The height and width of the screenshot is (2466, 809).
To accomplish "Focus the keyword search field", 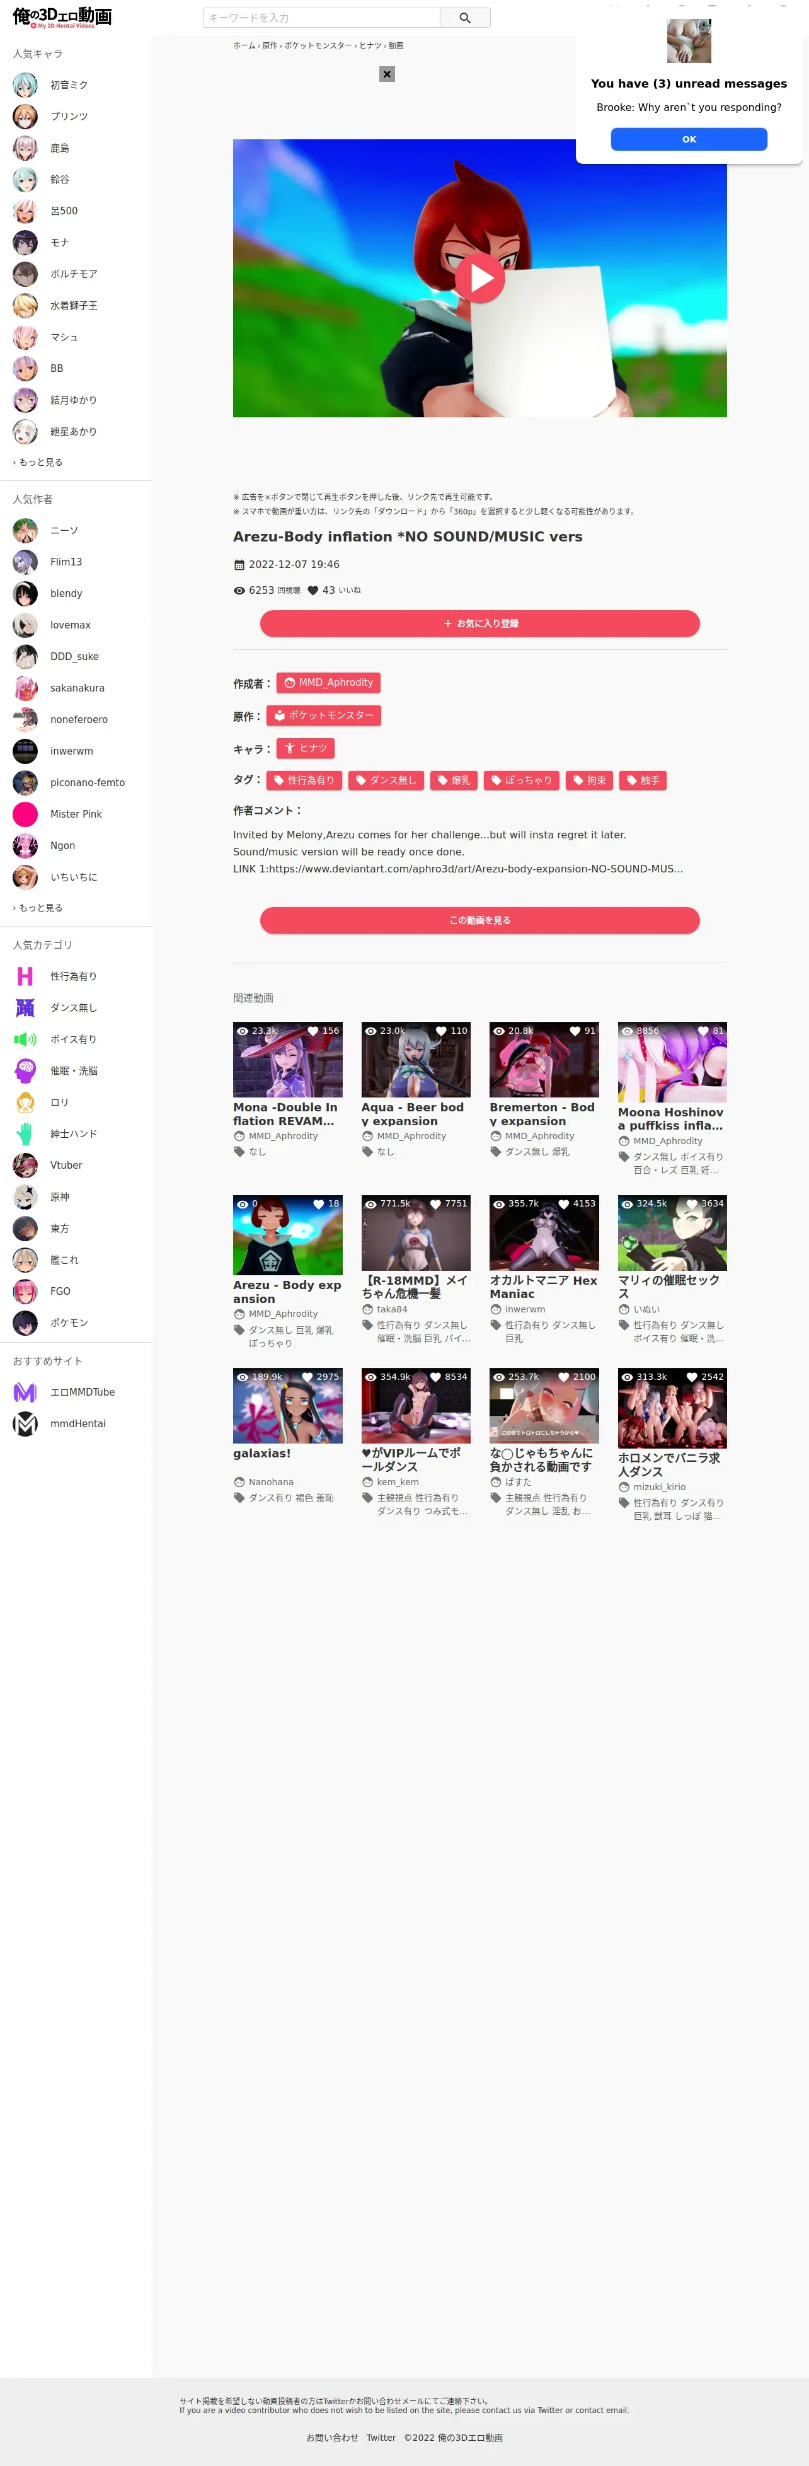I will pyautogui.click(x=322, y=18).
